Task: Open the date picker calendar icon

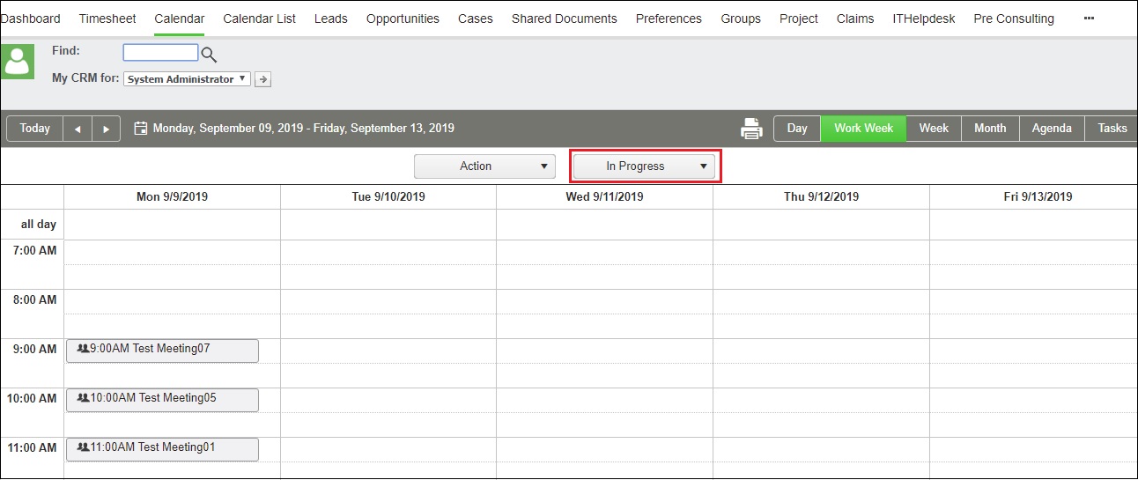Action: coord(140,129)
